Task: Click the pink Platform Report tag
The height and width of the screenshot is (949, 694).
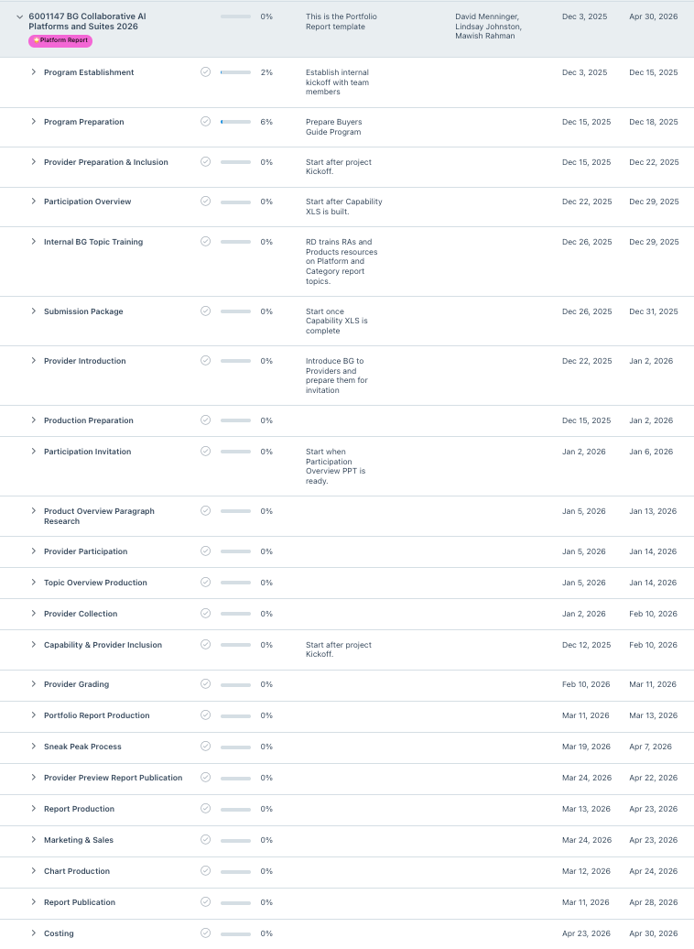Action: (60, 40)
